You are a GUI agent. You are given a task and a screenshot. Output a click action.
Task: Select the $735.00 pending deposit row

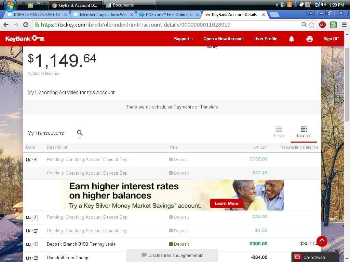(172, 160)
